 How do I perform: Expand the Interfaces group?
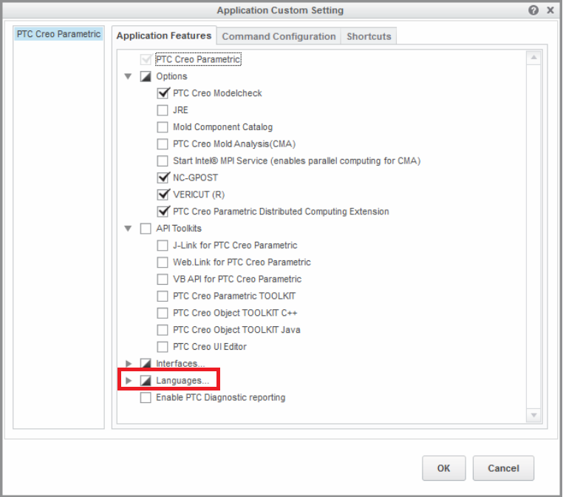click(128, 363)
